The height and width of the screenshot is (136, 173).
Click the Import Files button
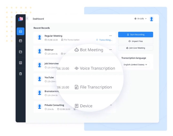coord(136,41)
